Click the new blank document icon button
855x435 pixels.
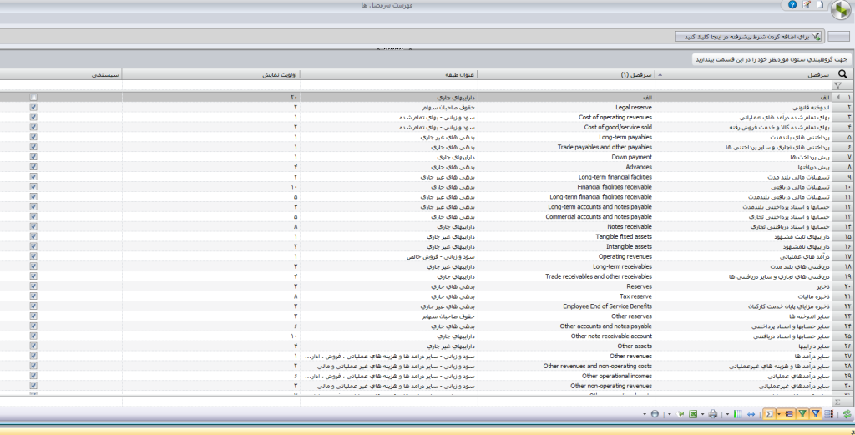820,5
